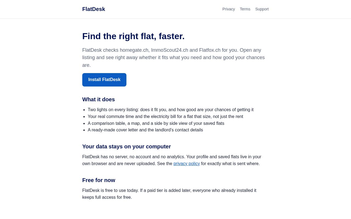Click the bullet about real commute time
The image size is (351, 219).
[x=165, y=117]
